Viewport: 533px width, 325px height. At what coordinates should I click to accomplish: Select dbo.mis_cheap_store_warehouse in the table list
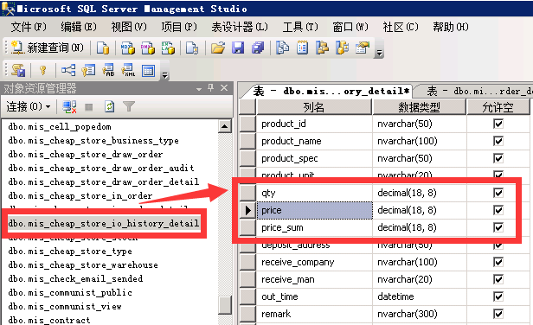(x=83, y=264)
